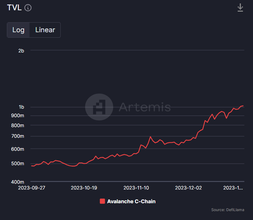Click the 2023-09-27 x-axis date label
Image resolution: width=253 pixels, height=220 pixels.
32,188
